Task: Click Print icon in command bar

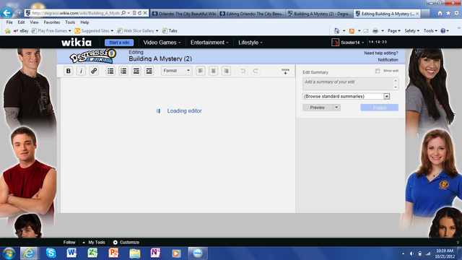Action: point(375,30)
